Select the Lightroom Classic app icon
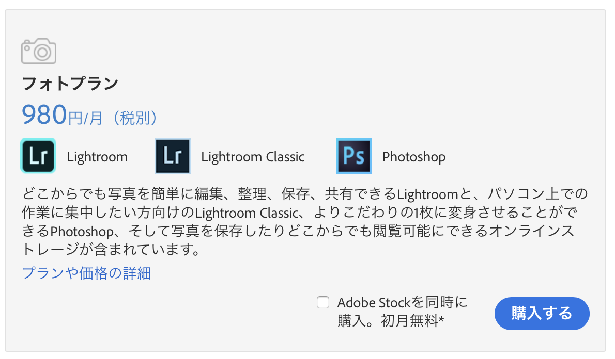This screenshot has height=359, width=615. pos(173,156)
